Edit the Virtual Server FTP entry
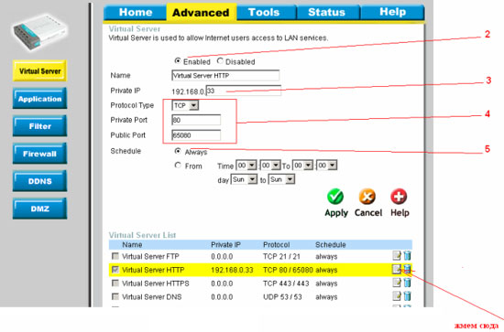 coord(397,256)
